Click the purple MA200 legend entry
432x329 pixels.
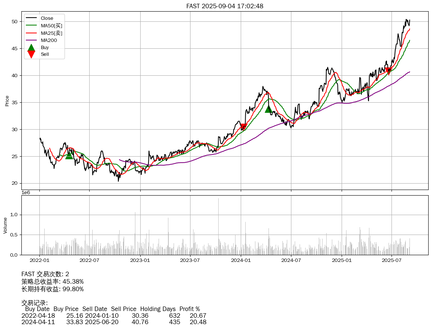coord(49,40)
